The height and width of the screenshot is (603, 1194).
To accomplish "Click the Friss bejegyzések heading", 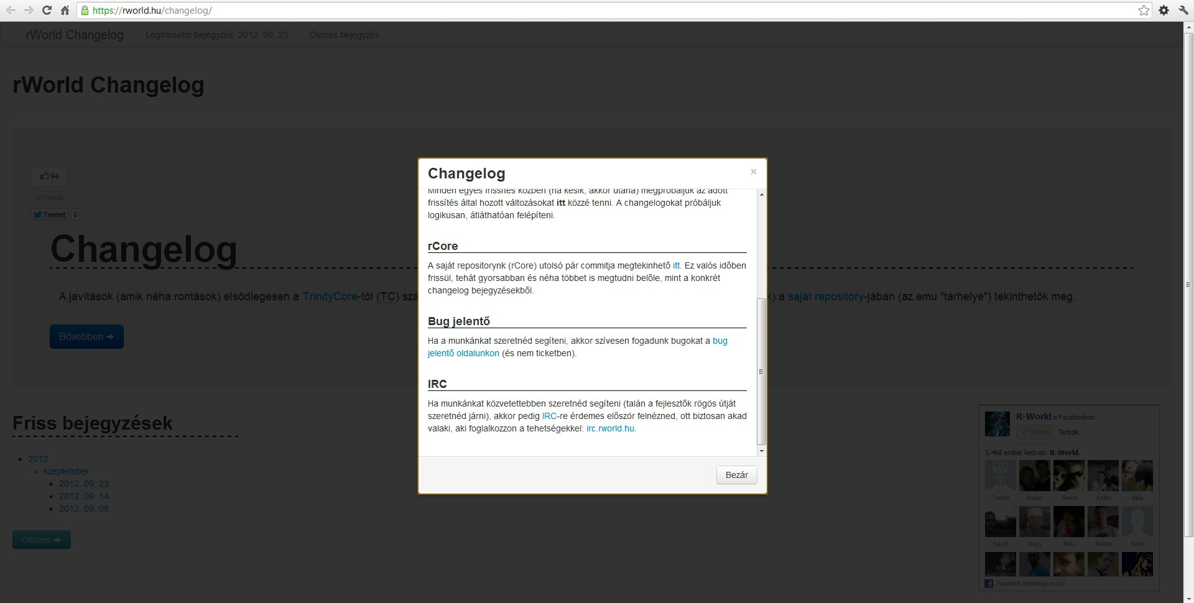I will [93, 423].
